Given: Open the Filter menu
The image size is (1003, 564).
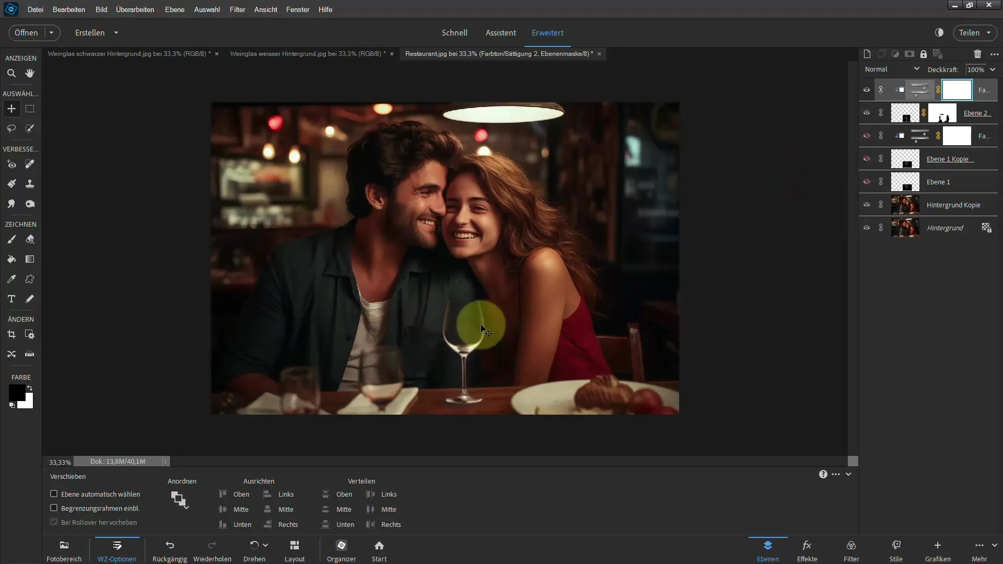Looking at the screenshot, I should 237,9.
